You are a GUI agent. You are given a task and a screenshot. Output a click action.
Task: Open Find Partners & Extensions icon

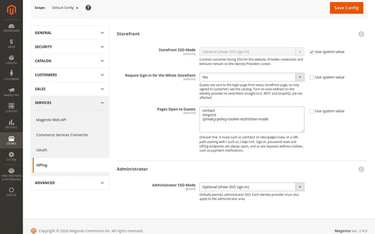pyautogui.click(x=11, y=174)
